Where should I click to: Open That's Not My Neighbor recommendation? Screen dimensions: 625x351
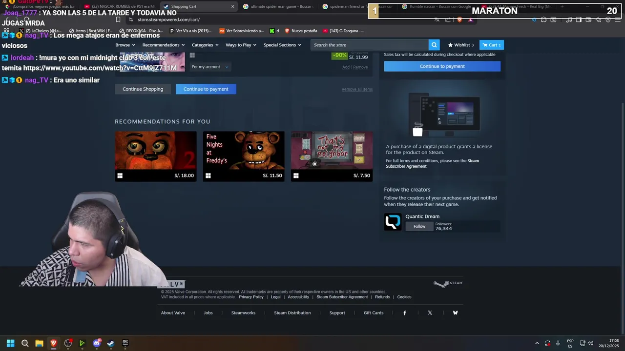(x=332, y=156)
